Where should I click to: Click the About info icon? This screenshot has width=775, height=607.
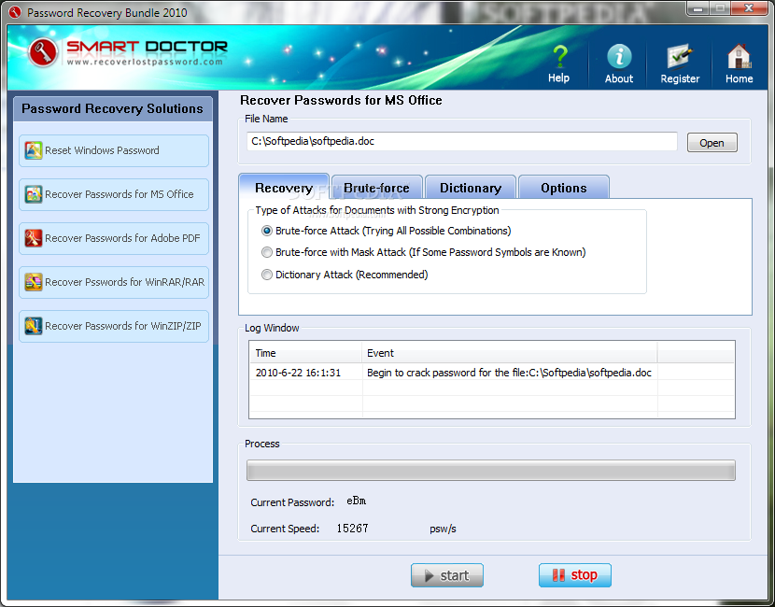click(x=619, y=56)
